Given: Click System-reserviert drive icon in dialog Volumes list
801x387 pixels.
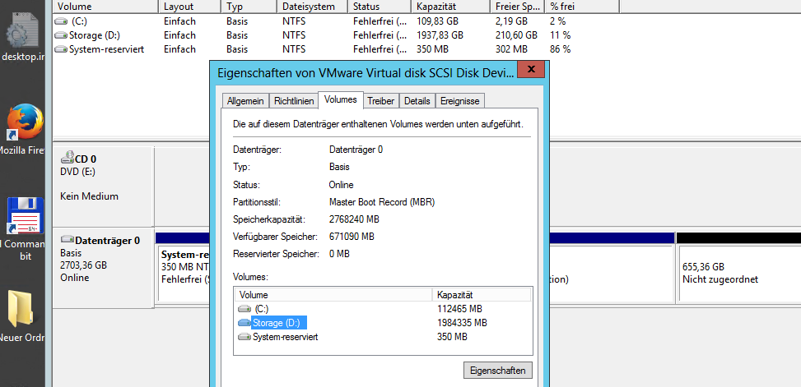Looking at the screenshot, I should (x=244, y=337).
